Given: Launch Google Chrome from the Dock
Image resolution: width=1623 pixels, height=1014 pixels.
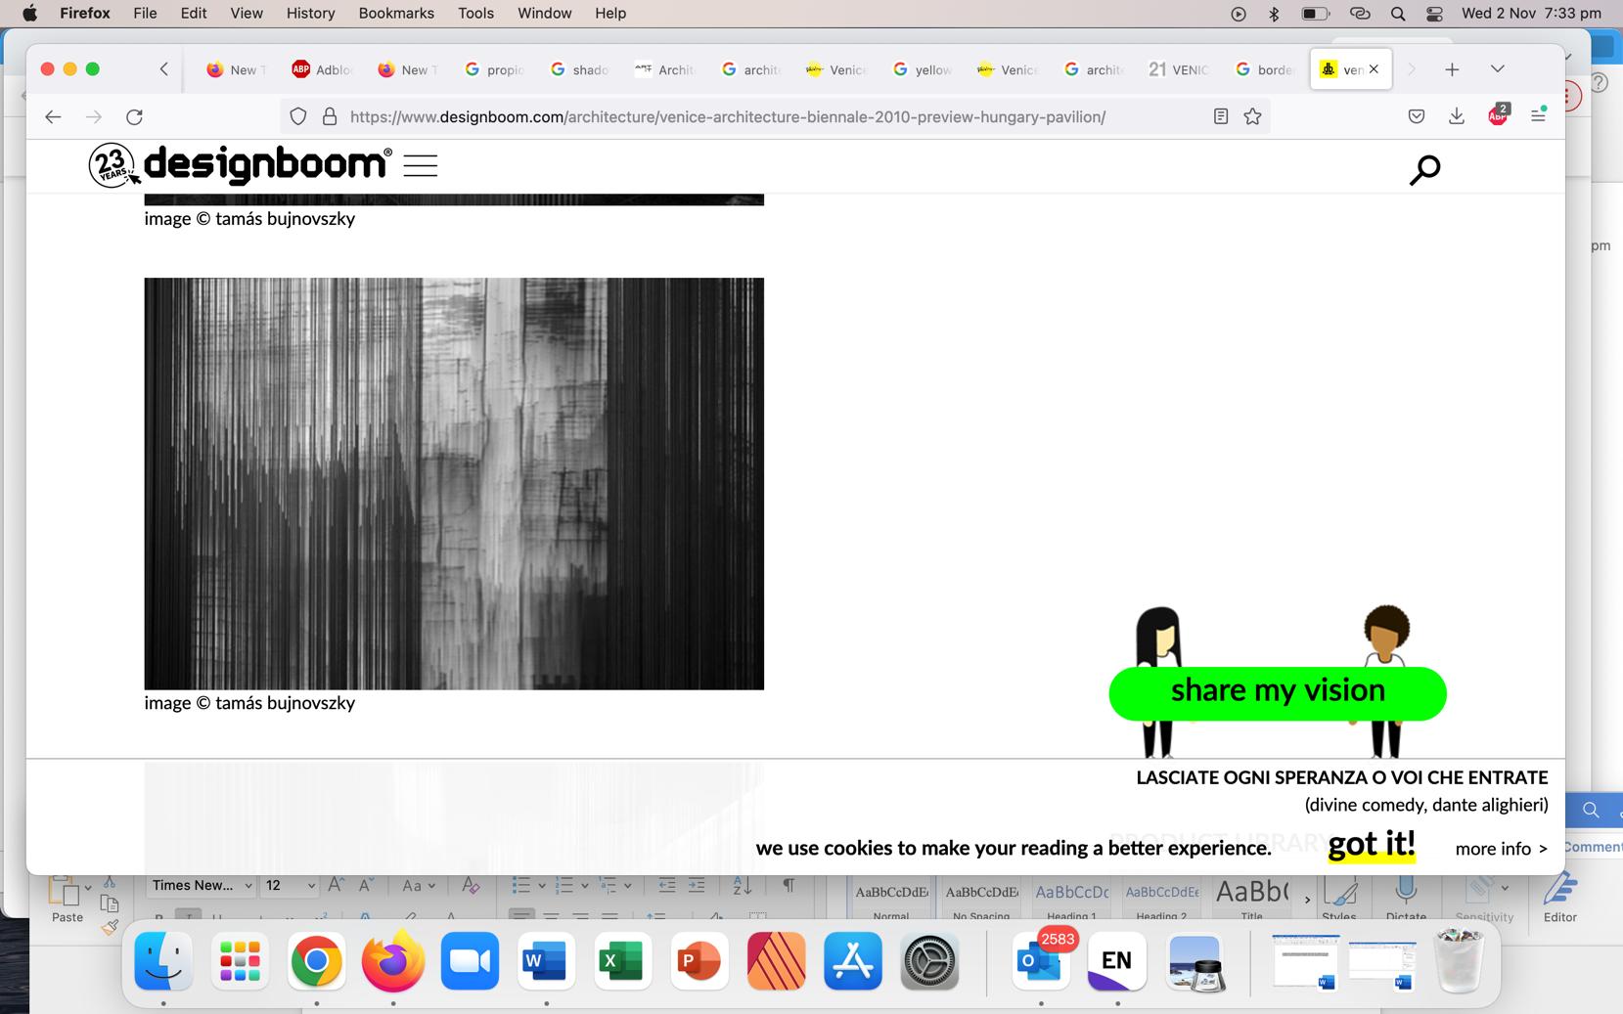Looking at the screenshot, I should (316, 960).
